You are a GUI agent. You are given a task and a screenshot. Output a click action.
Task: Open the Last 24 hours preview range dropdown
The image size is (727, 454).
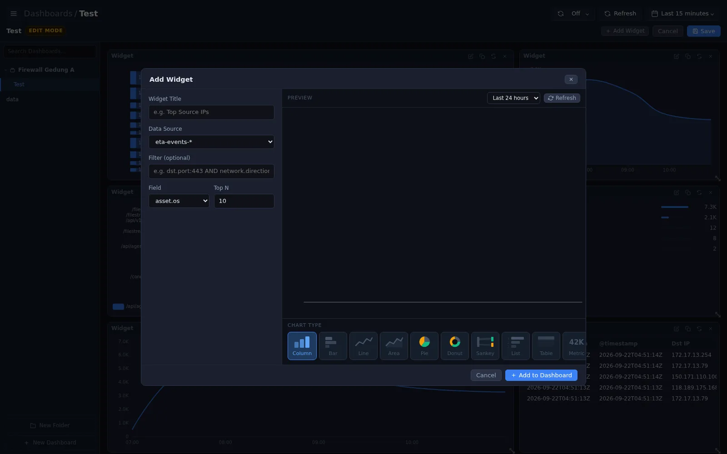click(x=513, y=98)
